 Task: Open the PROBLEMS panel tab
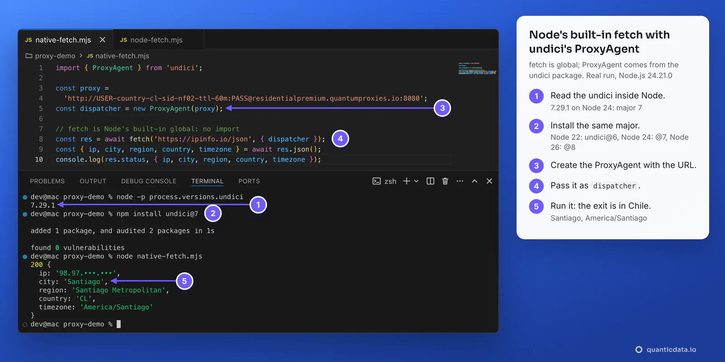(47, 181)
